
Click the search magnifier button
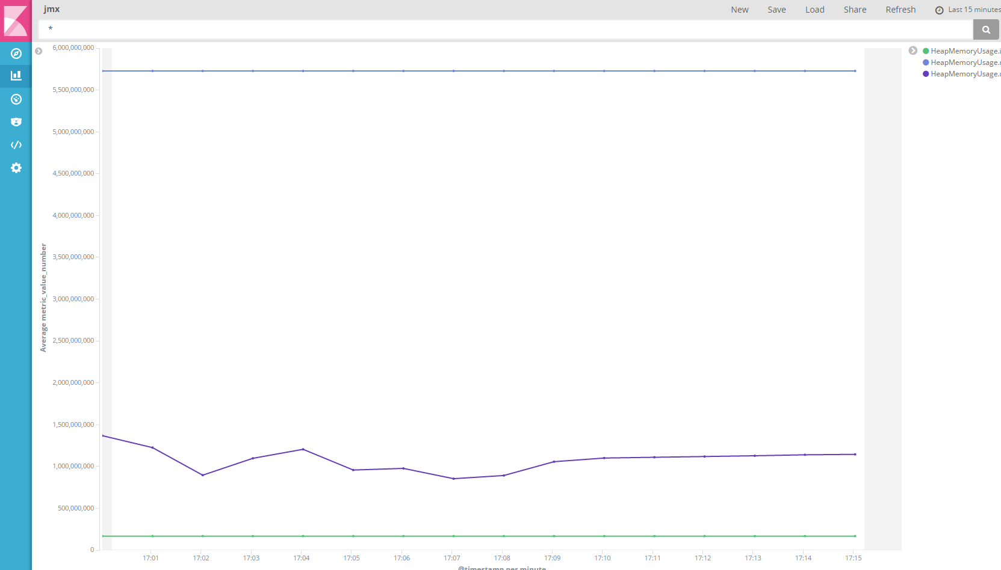(x=985, y=29)
